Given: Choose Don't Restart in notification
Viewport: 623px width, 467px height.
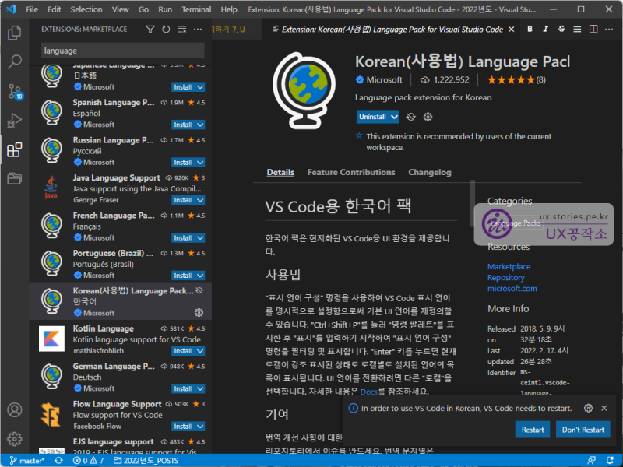Looking at the screenshot, I should (x=583, y=430).
